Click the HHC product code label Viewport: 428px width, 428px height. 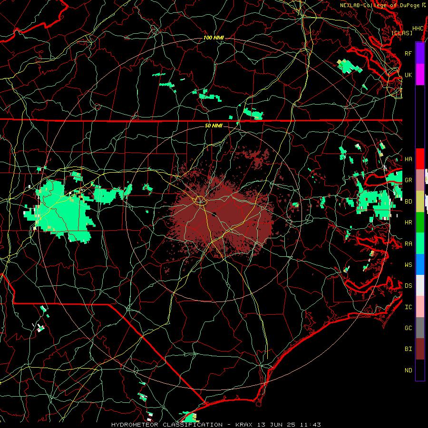[418, 29]
